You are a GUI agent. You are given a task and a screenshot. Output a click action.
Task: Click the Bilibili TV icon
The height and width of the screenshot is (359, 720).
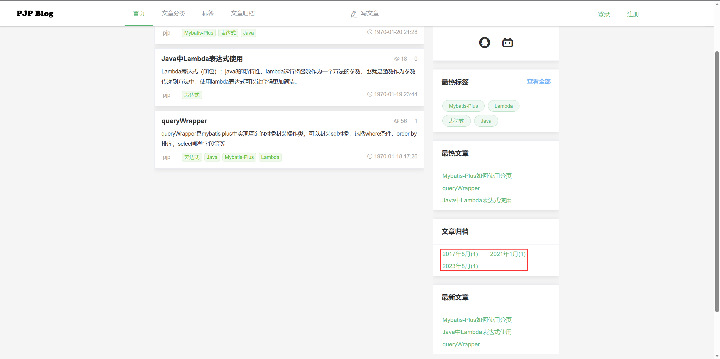[507, 42]
